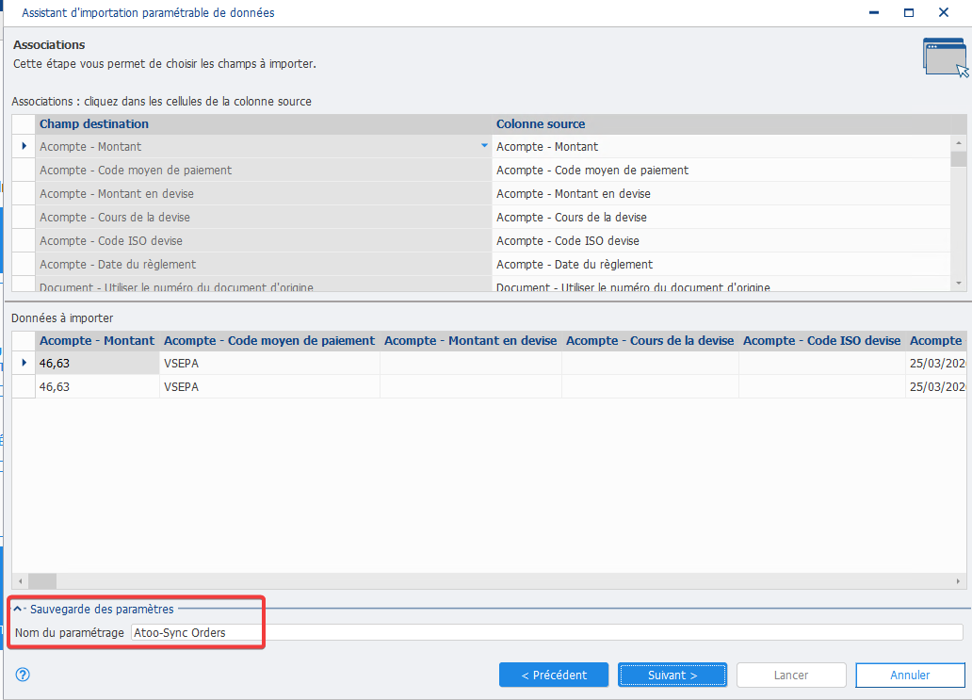Select source cell Acompte - Cours de la devise
This screenshot has height=700, width=972.
(721, 217)
